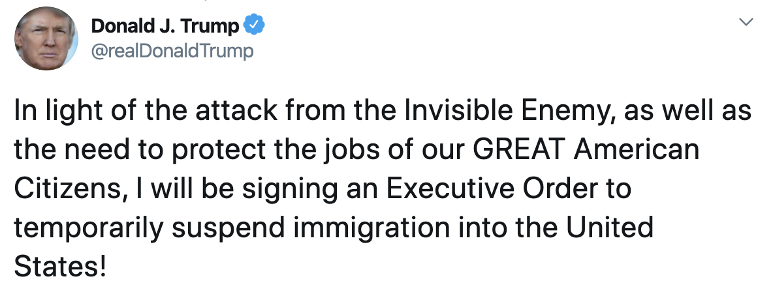This screenshot has height=294, width=773.
Task: Click the final word "States!" in tweet
Action: click(x=59, y=266)
